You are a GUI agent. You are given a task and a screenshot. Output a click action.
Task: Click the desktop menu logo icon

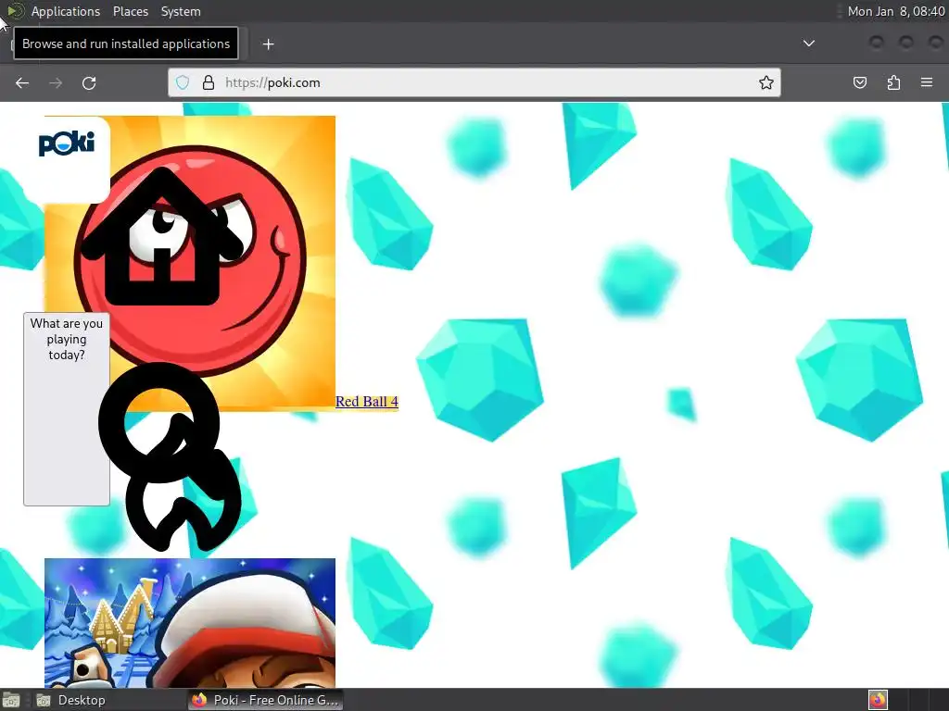click(x=15, y=11)
